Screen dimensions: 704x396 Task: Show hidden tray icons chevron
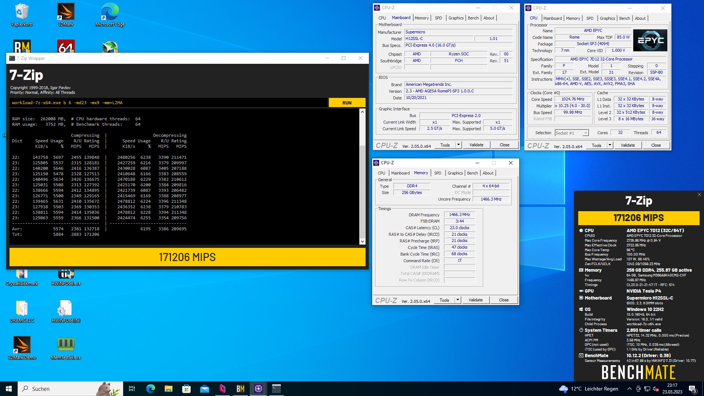pyautogui.click(x=630, y=389)
